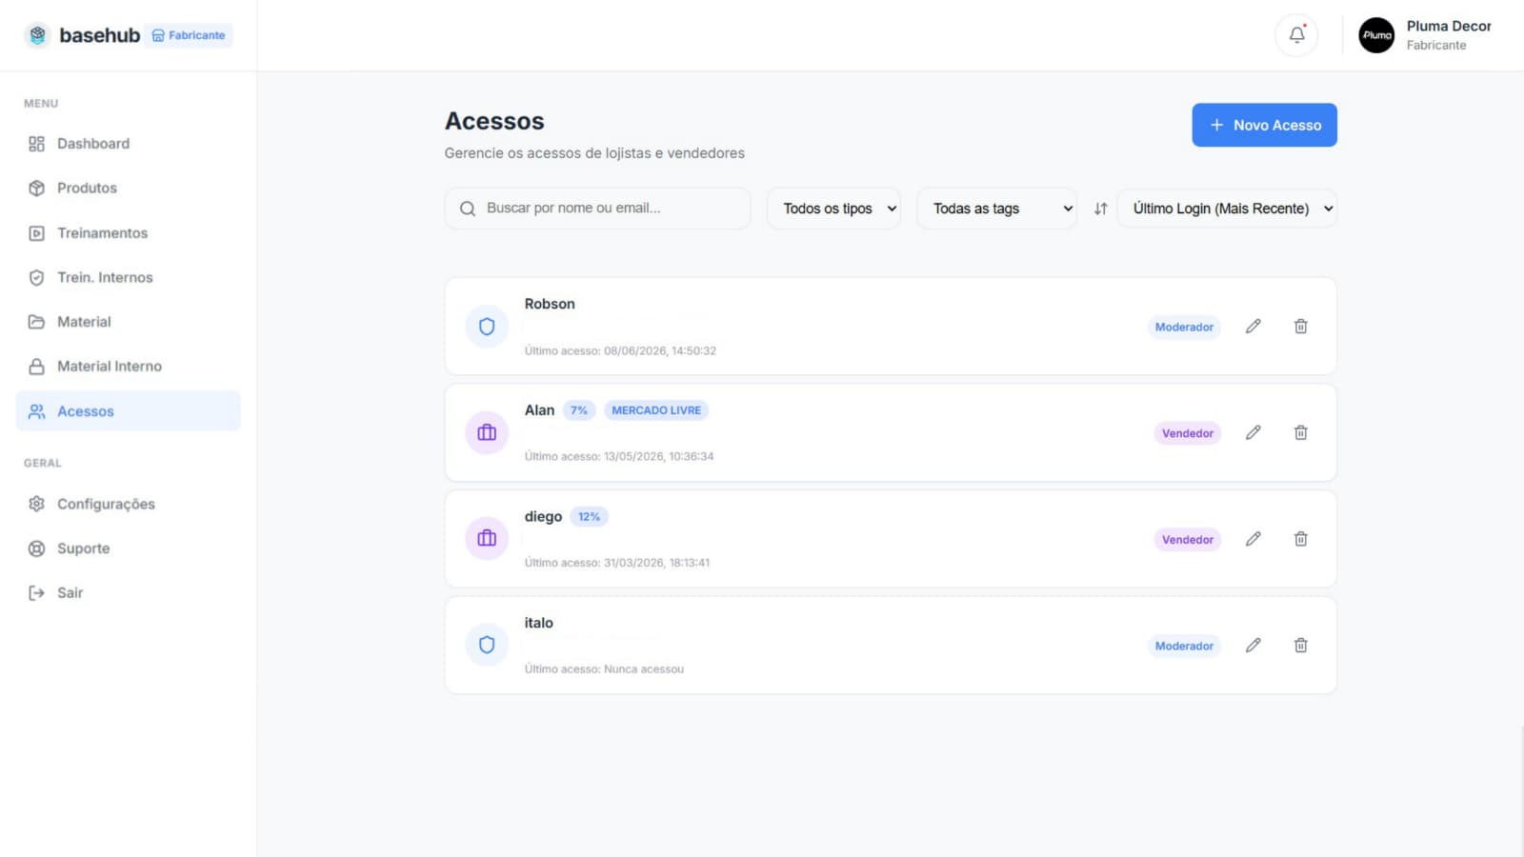The height and width of the screenshot is (857, 1524).
Task: Click Robson's Moderador role badge
Action: tap(1184, 327)
